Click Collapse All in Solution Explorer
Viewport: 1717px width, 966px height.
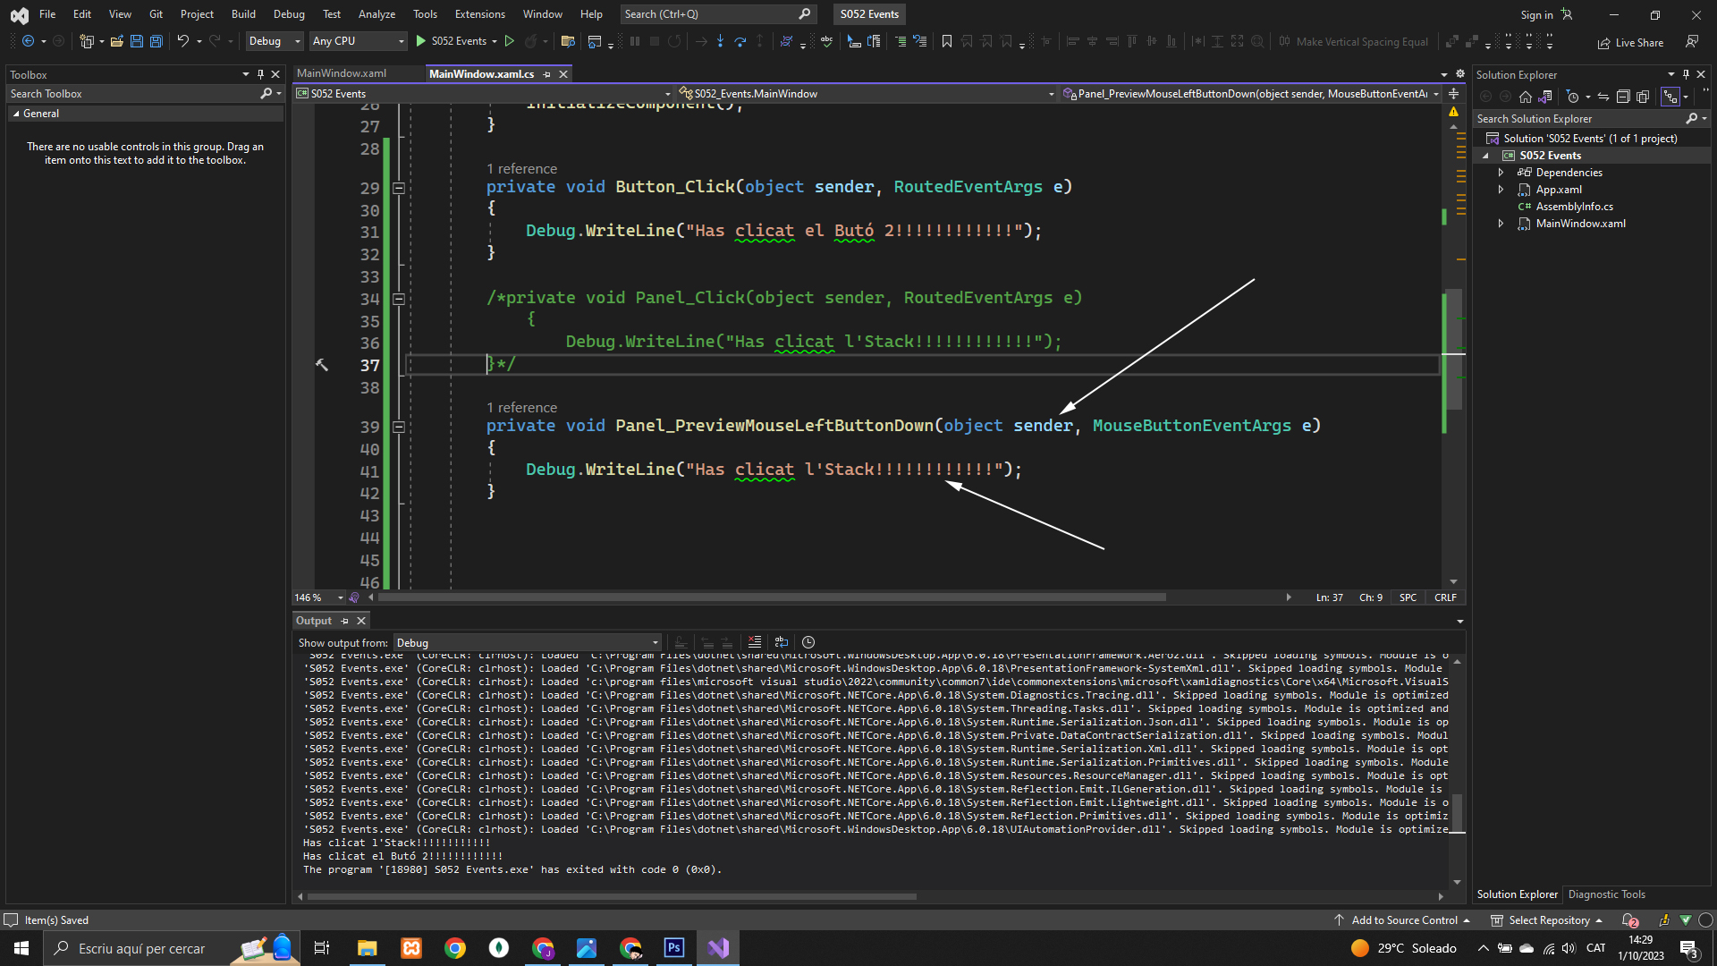coord(1623,97)
